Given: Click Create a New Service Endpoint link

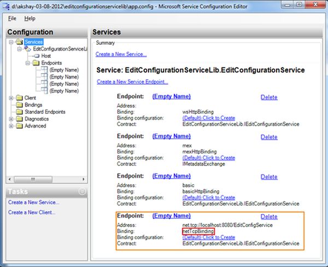Looking at the screenshot, I should tap(132, 82).
